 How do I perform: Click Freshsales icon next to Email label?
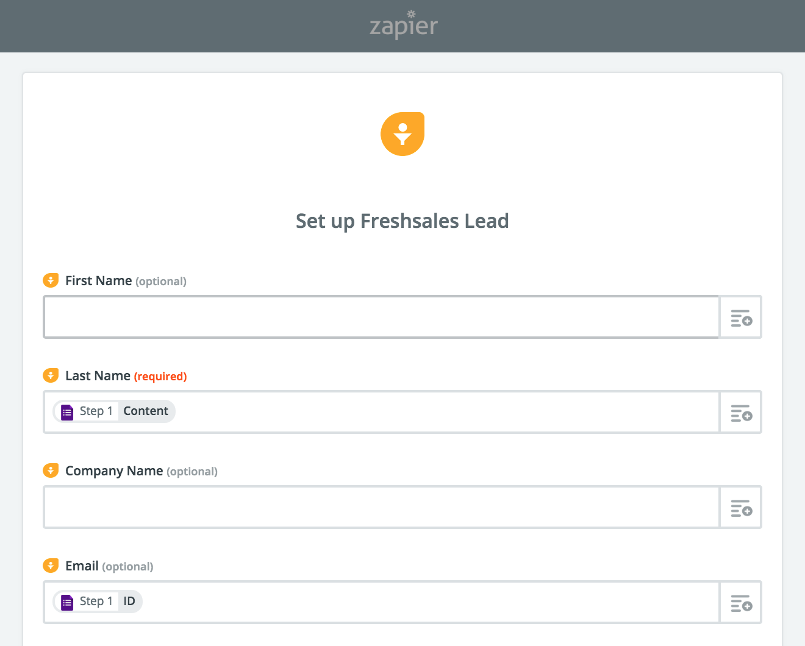click(51, 566)
